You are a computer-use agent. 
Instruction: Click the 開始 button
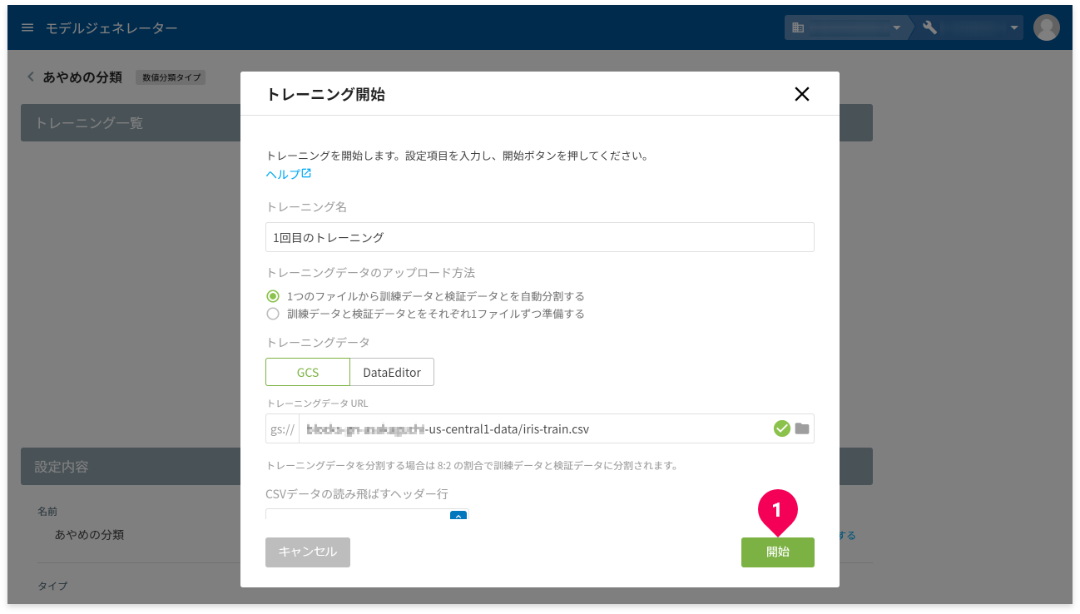coord(777,552)
